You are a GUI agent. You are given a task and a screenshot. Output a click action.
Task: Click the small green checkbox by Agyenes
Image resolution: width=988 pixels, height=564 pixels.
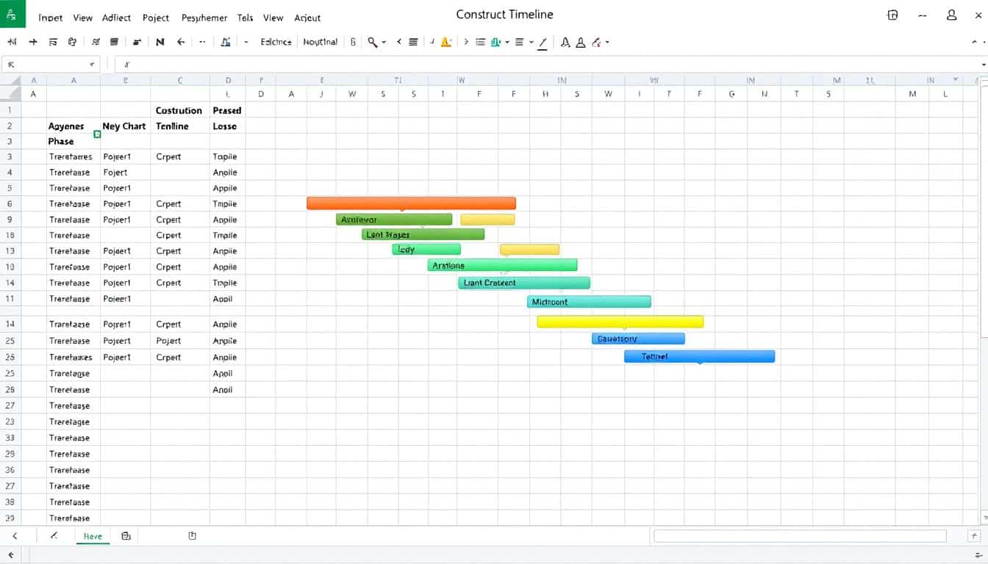click(x=97, y=134)
